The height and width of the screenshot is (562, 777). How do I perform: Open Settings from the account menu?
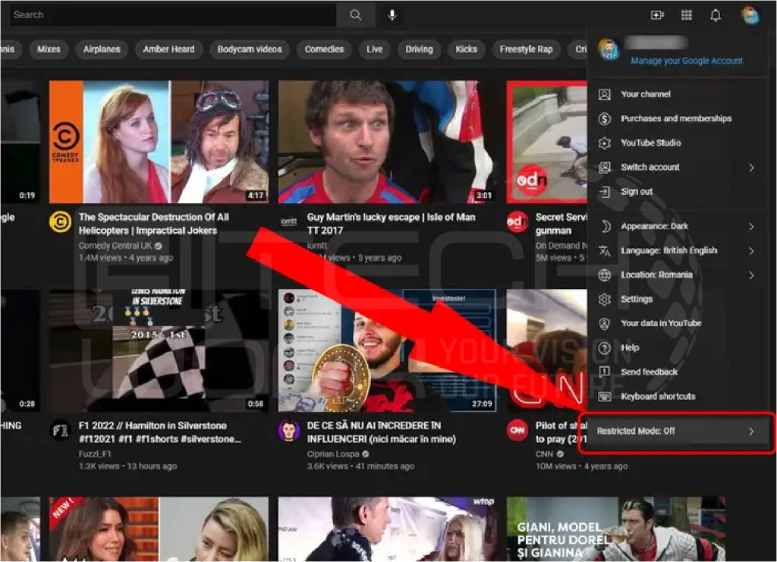(x=677, y=299)
